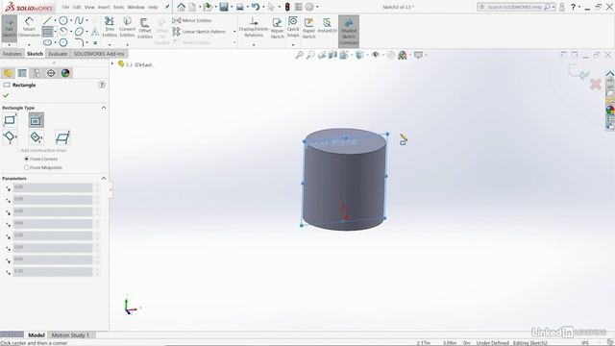Open the Rectangle PropertyManager help icon
Viewport: 615px width, 346px height.
[x=102, y=85]
